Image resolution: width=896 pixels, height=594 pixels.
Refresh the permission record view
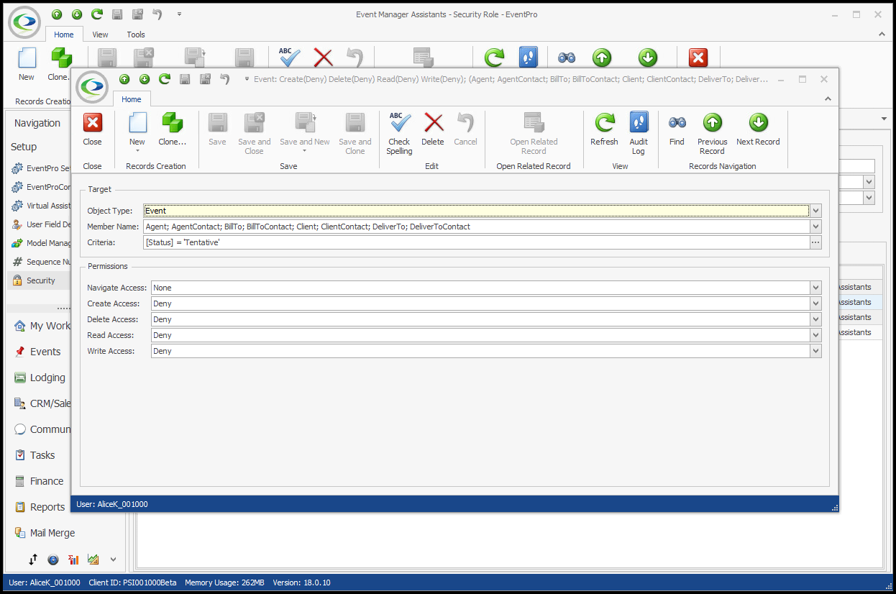[x=604, y=129]
